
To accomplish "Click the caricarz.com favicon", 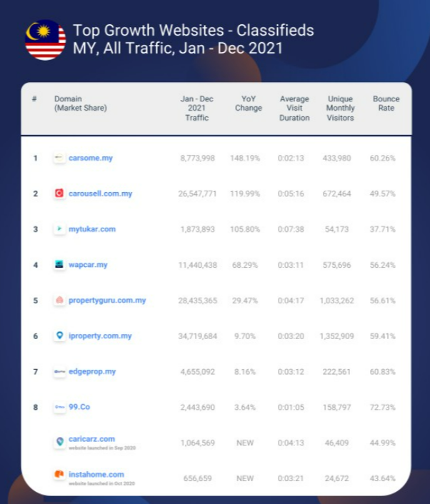I will pyautogui.click(x=59, y=443).
